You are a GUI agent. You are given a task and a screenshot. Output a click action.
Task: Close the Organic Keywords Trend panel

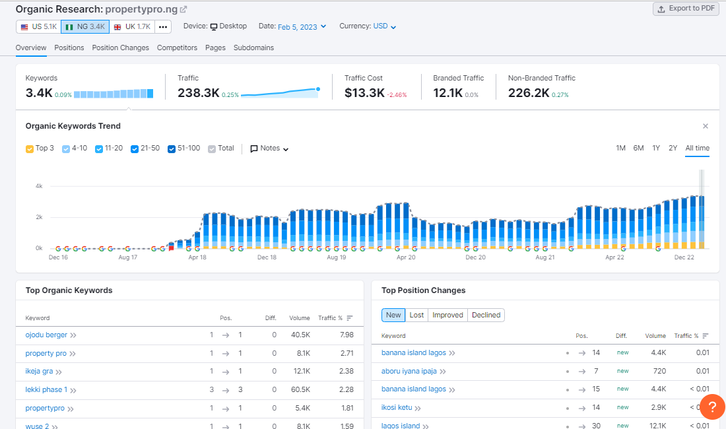(705, 126)
